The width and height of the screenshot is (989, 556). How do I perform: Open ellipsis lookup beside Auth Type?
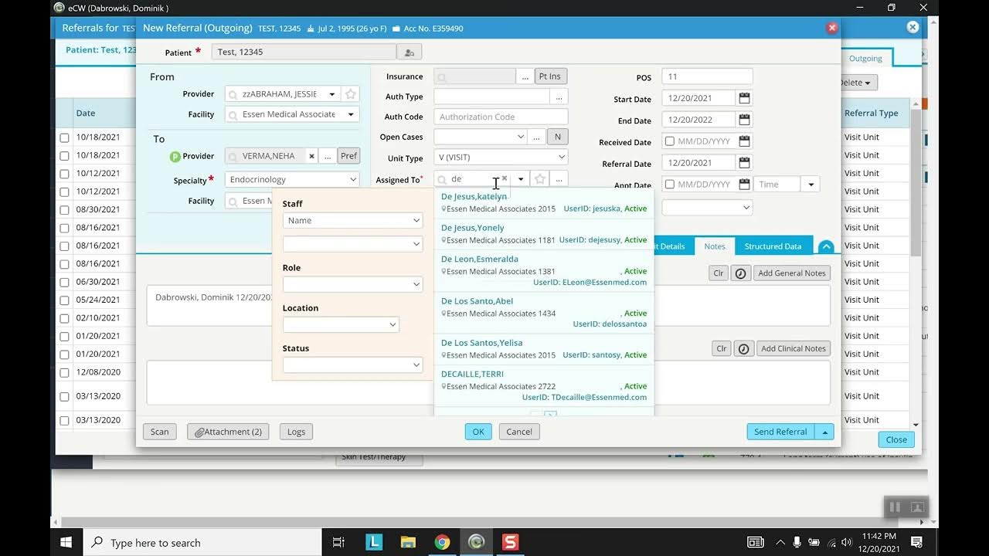point(559,97)
